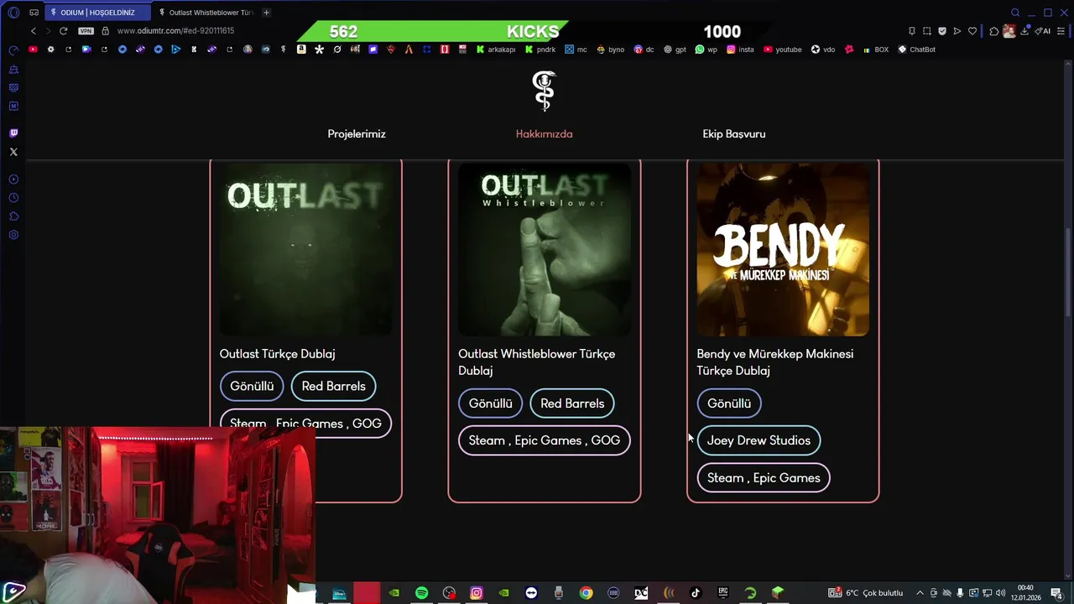The height and width of the screenshot is (604, 1074).
Task: Click Gönüllü tag on the Bendy card
Action: 729,404
